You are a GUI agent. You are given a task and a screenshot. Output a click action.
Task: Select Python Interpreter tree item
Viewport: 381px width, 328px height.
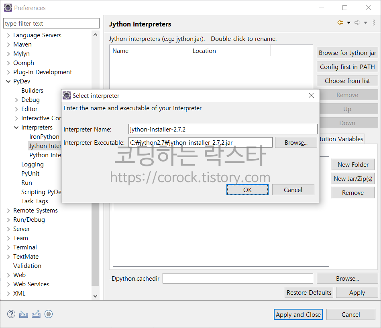tap(45, 155)
